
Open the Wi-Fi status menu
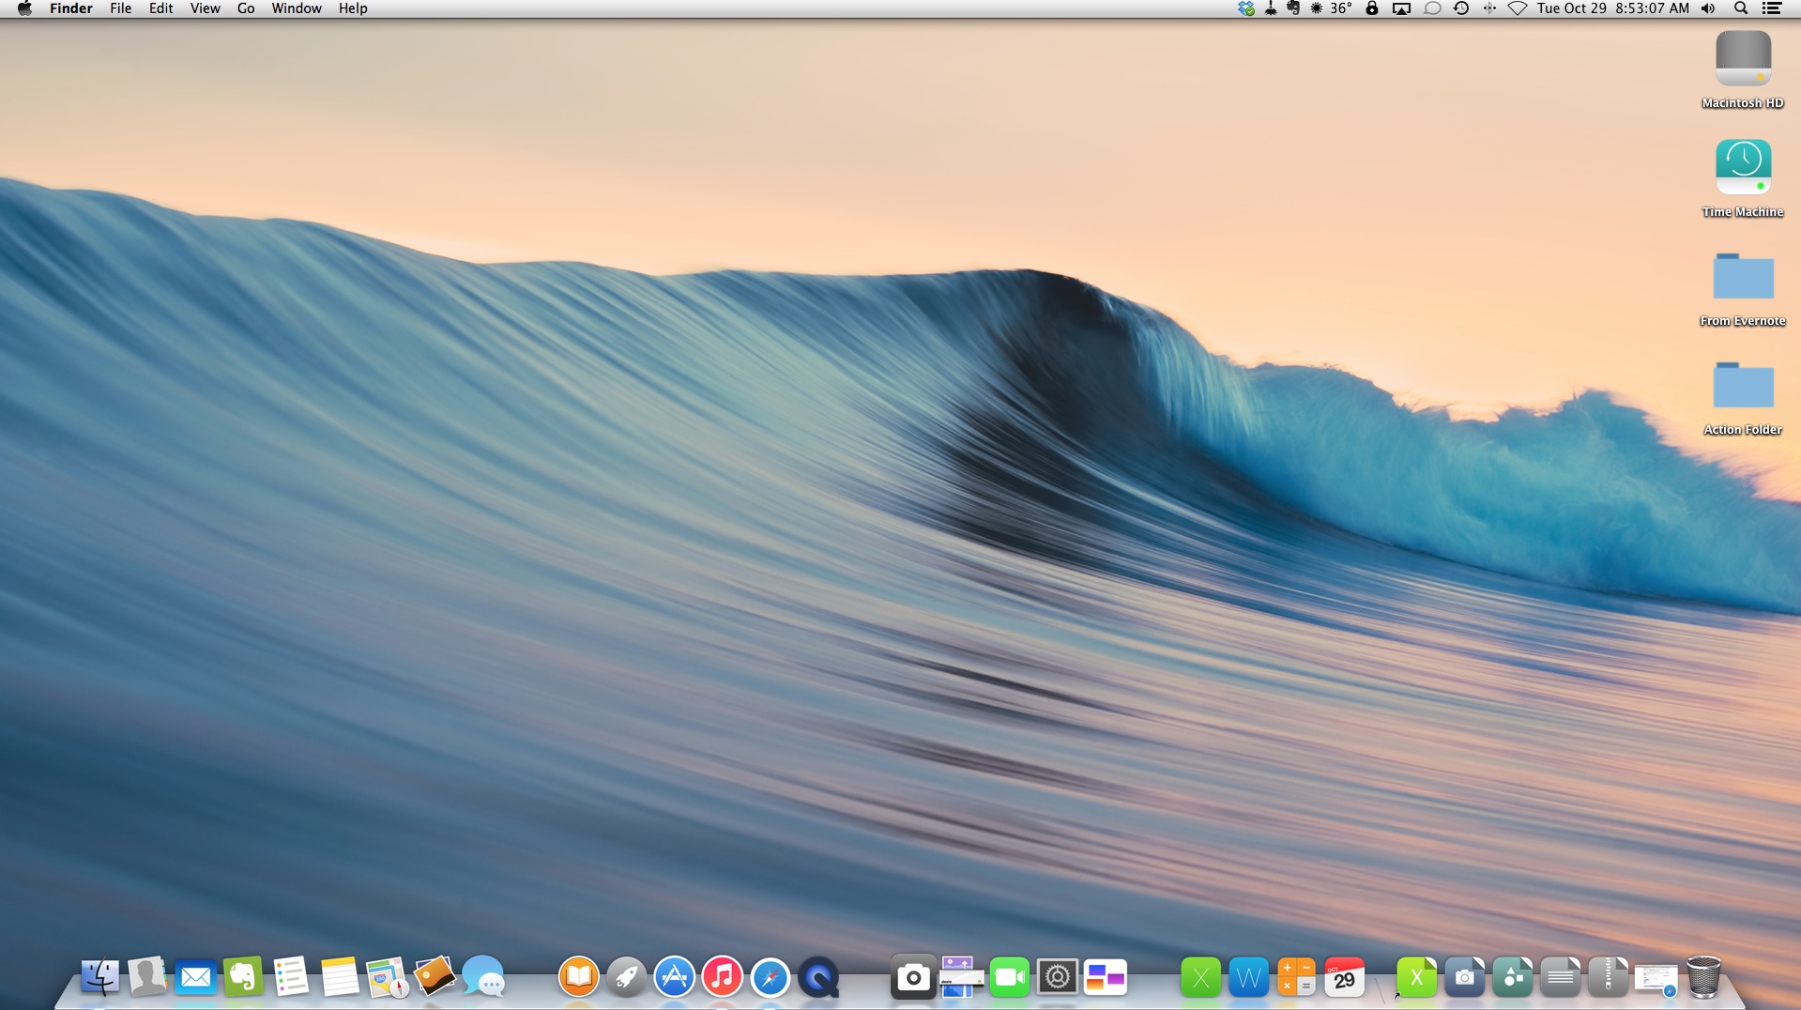[1518, 8]
